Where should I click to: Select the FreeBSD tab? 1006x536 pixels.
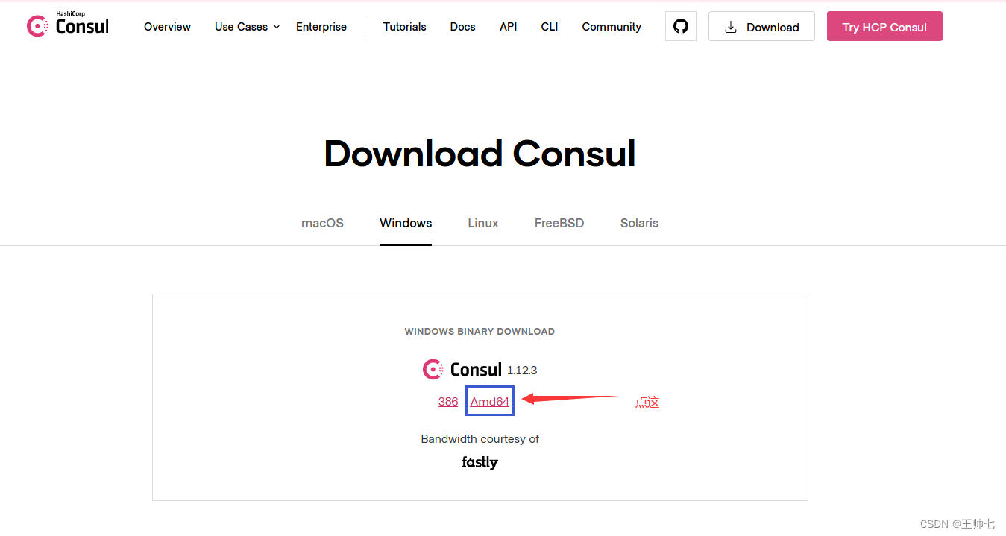[559, 223]
